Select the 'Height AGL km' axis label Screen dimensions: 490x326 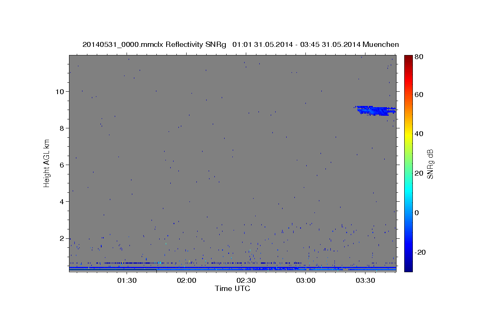pyautogui.click(x=47, y=163)
